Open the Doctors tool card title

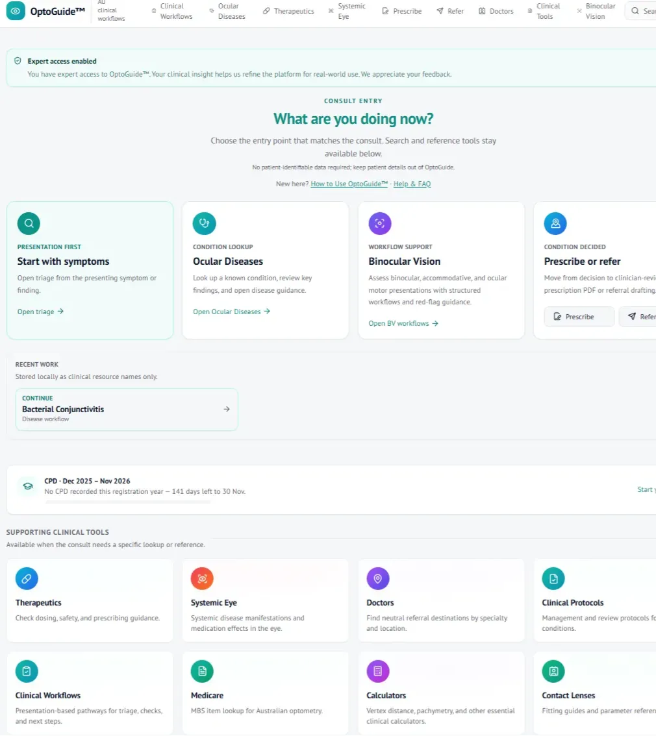tap(381, 603)
